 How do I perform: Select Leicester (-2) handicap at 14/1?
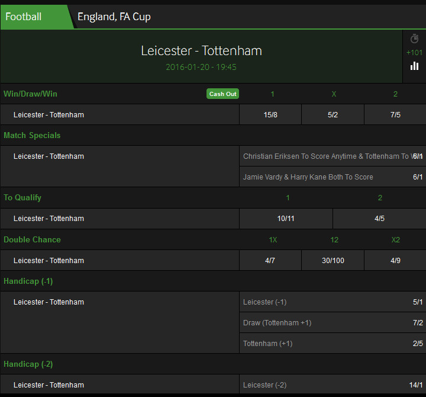click(x=333, y=385)
